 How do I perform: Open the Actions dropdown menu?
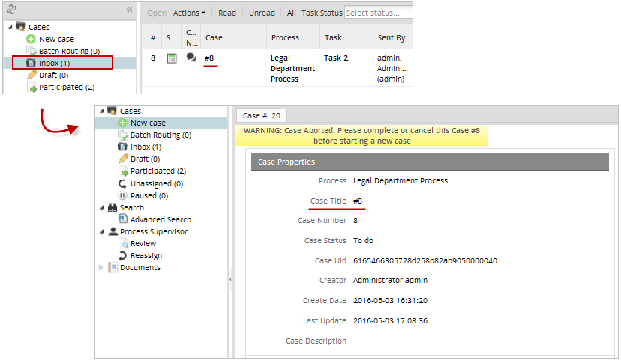click(x=189, y=13)
